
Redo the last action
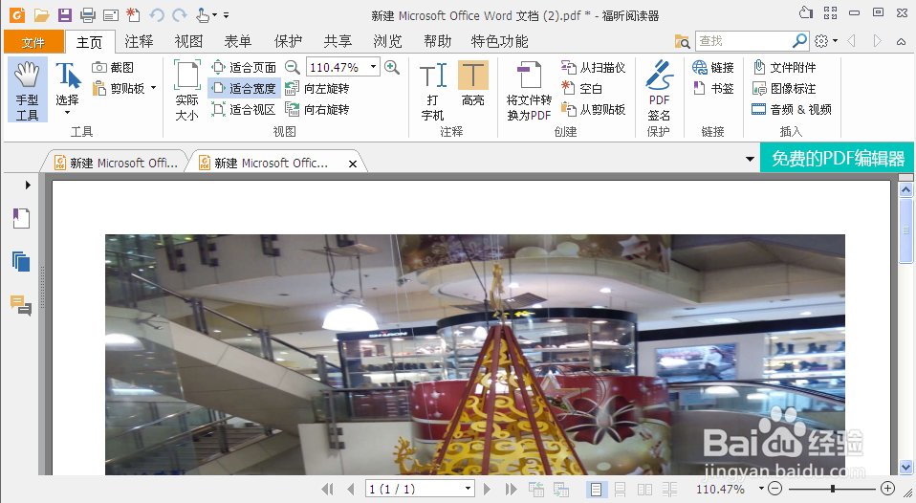click(180, 14)
